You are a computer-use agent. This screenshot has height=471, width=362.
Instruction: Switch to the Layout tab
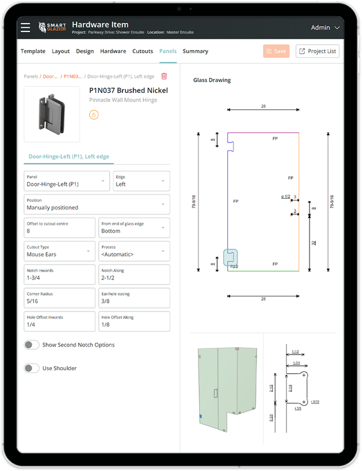tap(60, 51)
